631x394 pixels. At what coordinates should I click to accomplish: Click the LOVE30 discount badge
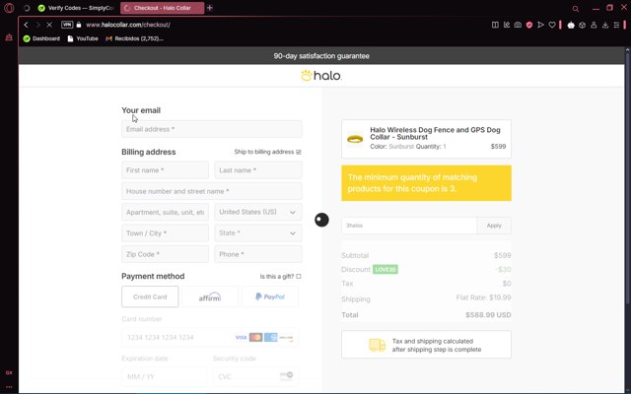tap(386, 269)
